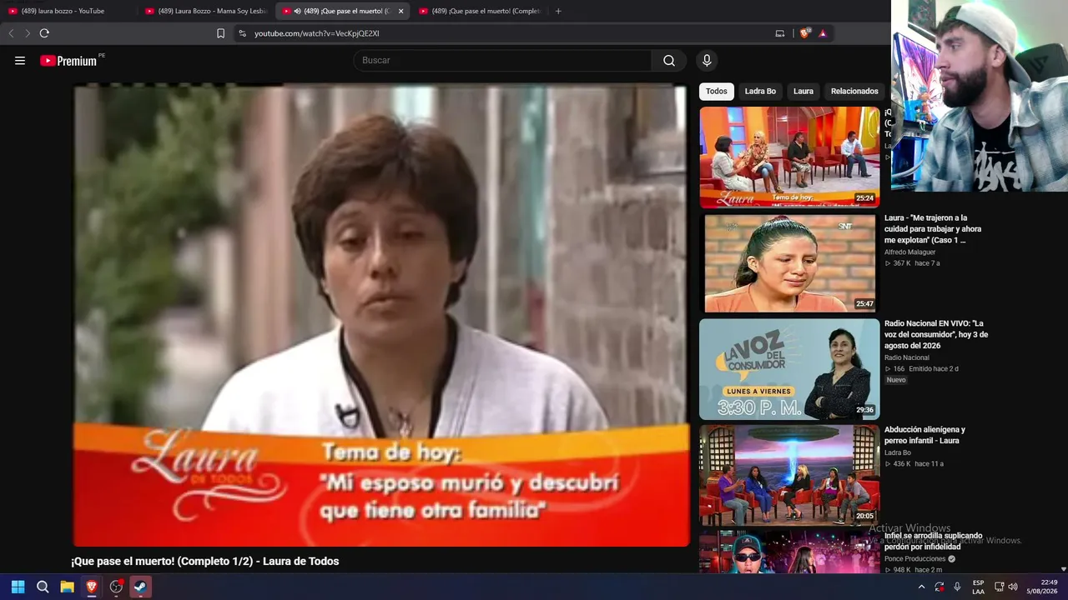Open the volume speaker tray icon
1068x600 pixels.
click(1013, 587)
